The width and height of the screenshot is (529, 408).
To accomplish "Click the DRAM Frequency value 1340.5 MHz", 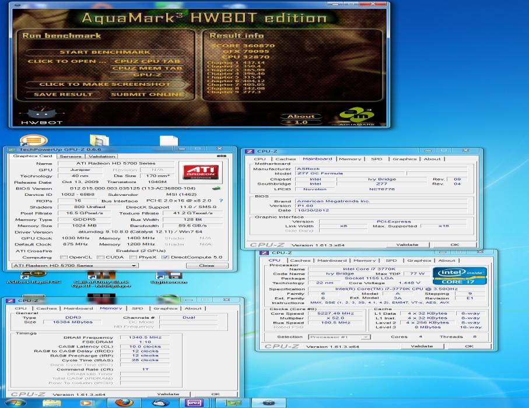I will click(145, 337).
